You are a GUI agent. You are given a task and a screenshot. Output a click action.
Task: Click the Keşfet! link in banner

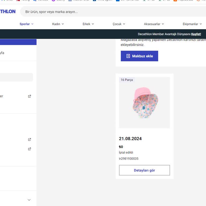[x=196, y=34]
